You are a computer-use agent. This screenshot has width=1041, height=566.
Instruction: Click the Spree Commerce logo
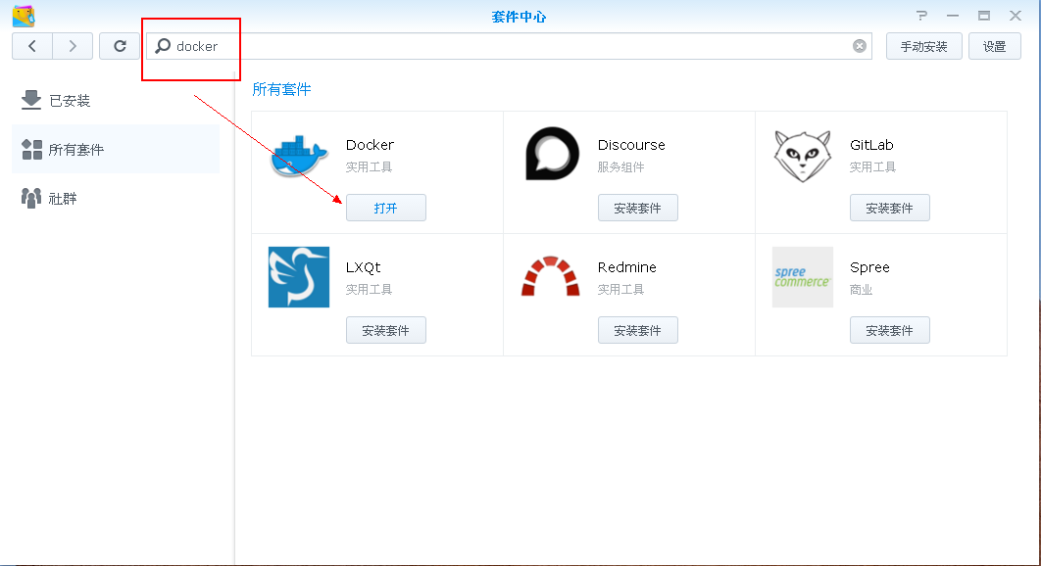click(802, 277)
